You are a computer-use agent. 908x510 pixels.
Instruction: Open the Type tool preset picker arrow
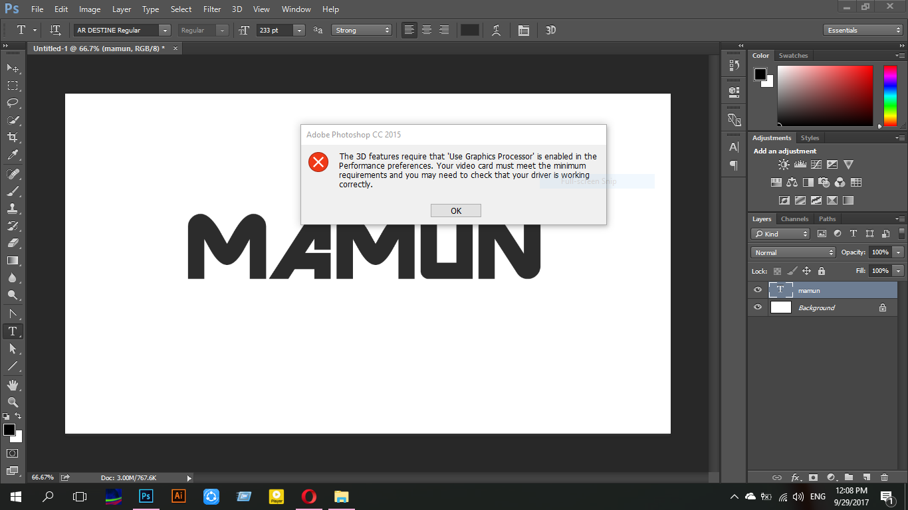(x=35, y=31)
